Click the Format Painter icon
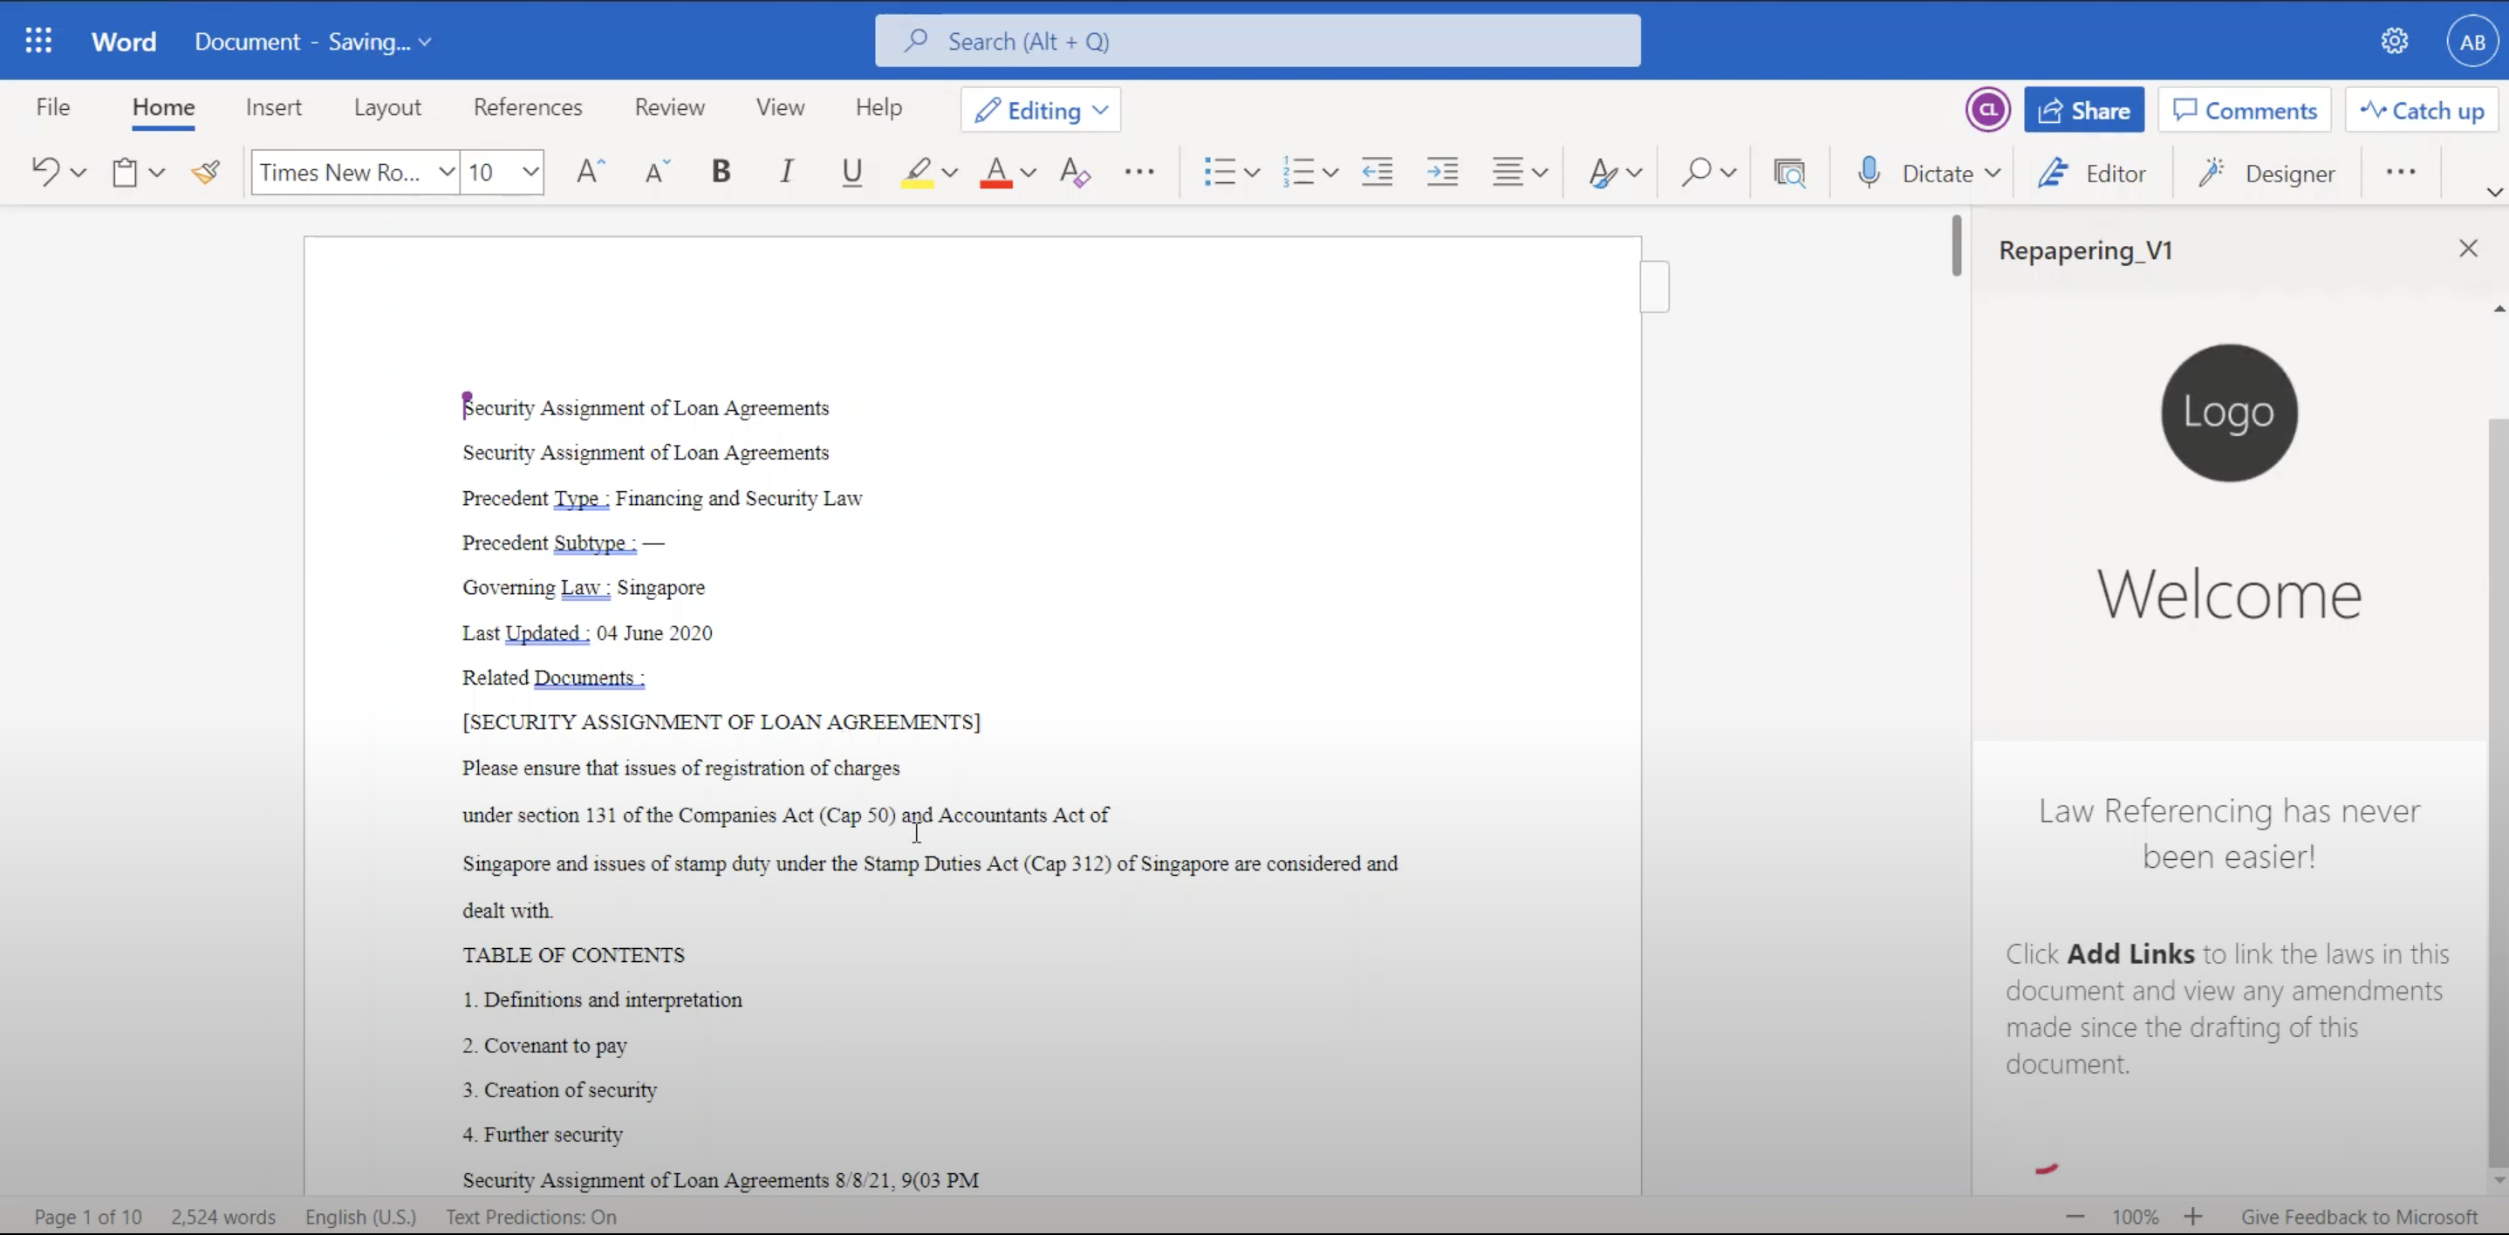The image size is (2509, 1235). (x=206, y=173)
